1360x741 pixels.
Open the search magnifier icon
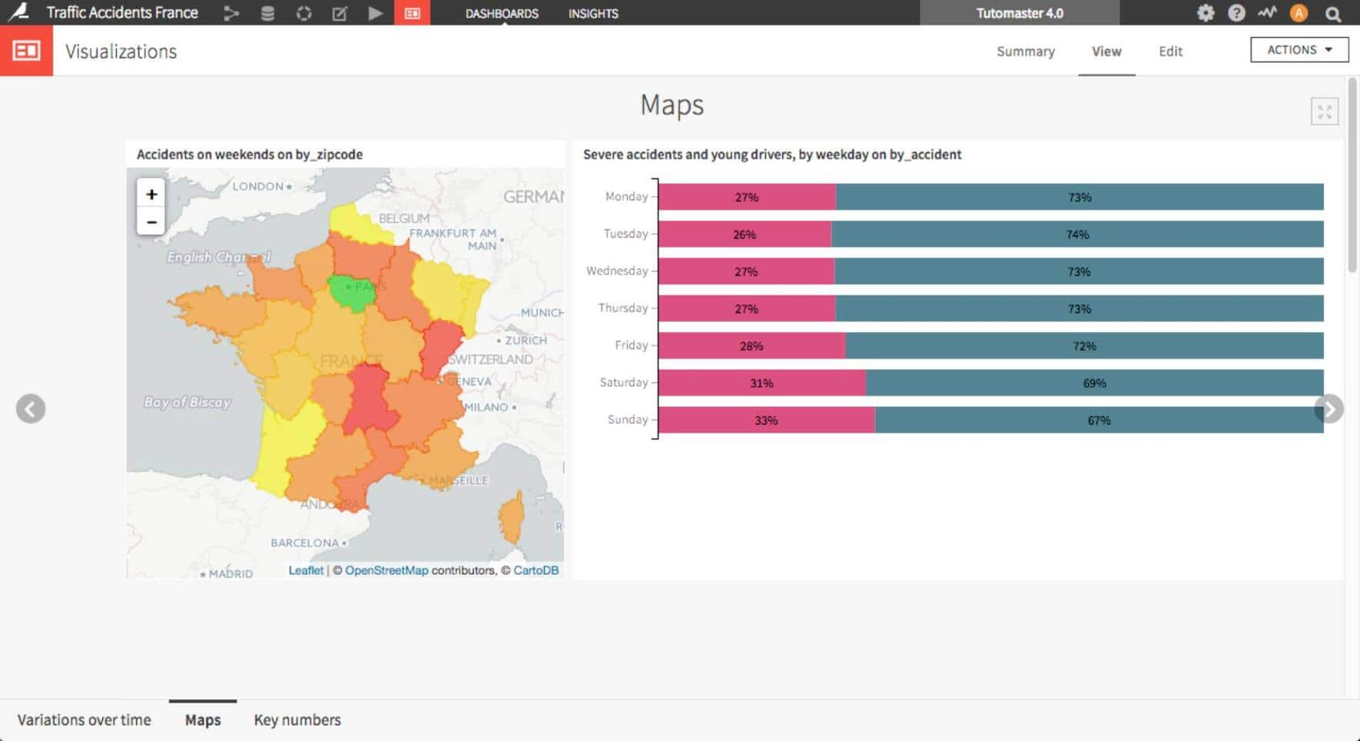(1333, 14)
